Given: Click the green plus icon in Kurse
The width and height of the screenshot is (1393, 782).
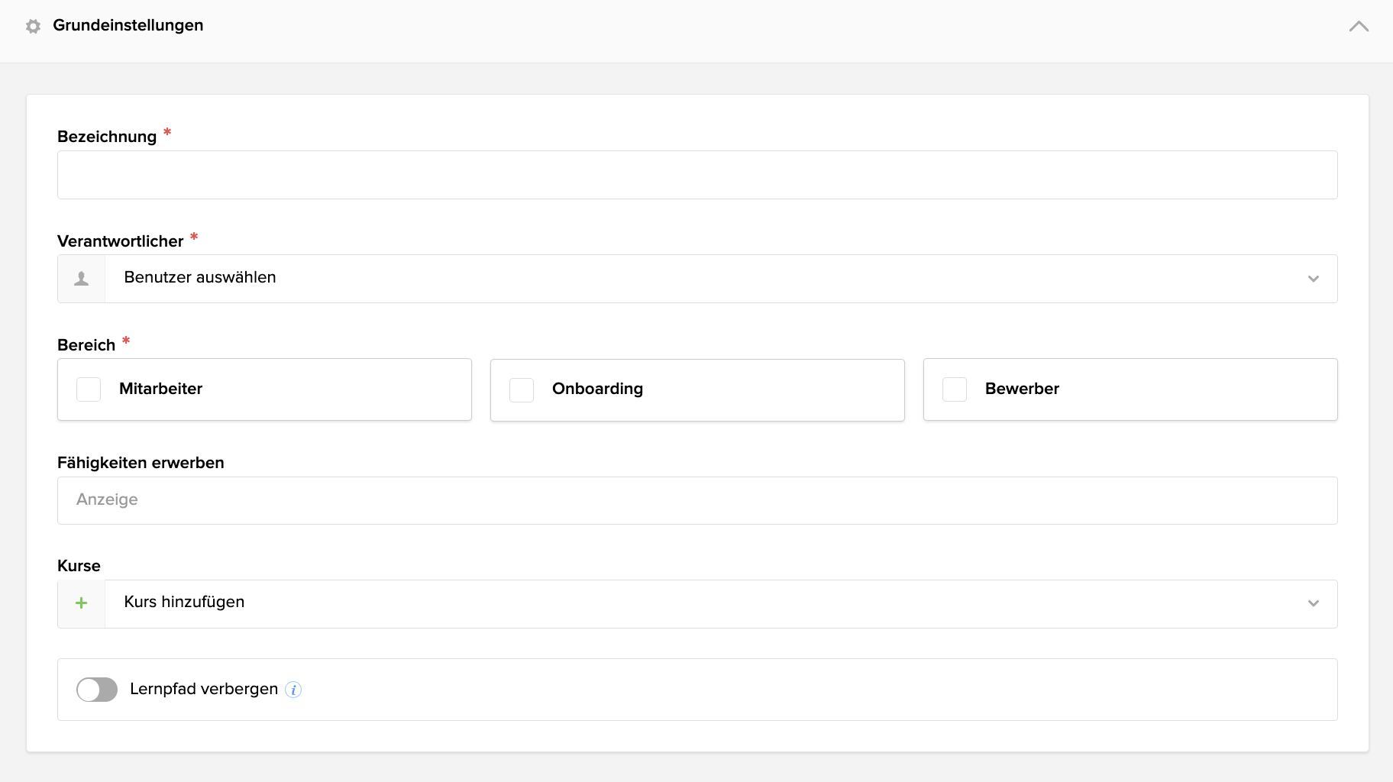Looking at the screenshot, I should coord(82,603).
